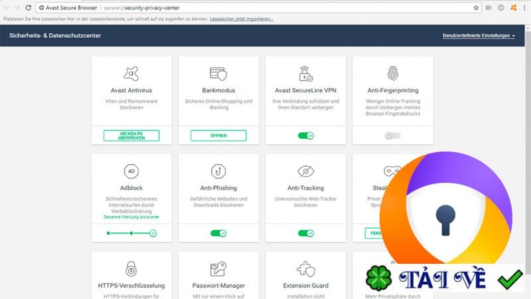Click the Anti-Phishing title text
This screenshot has height=299, width=531.
(218, 188)
